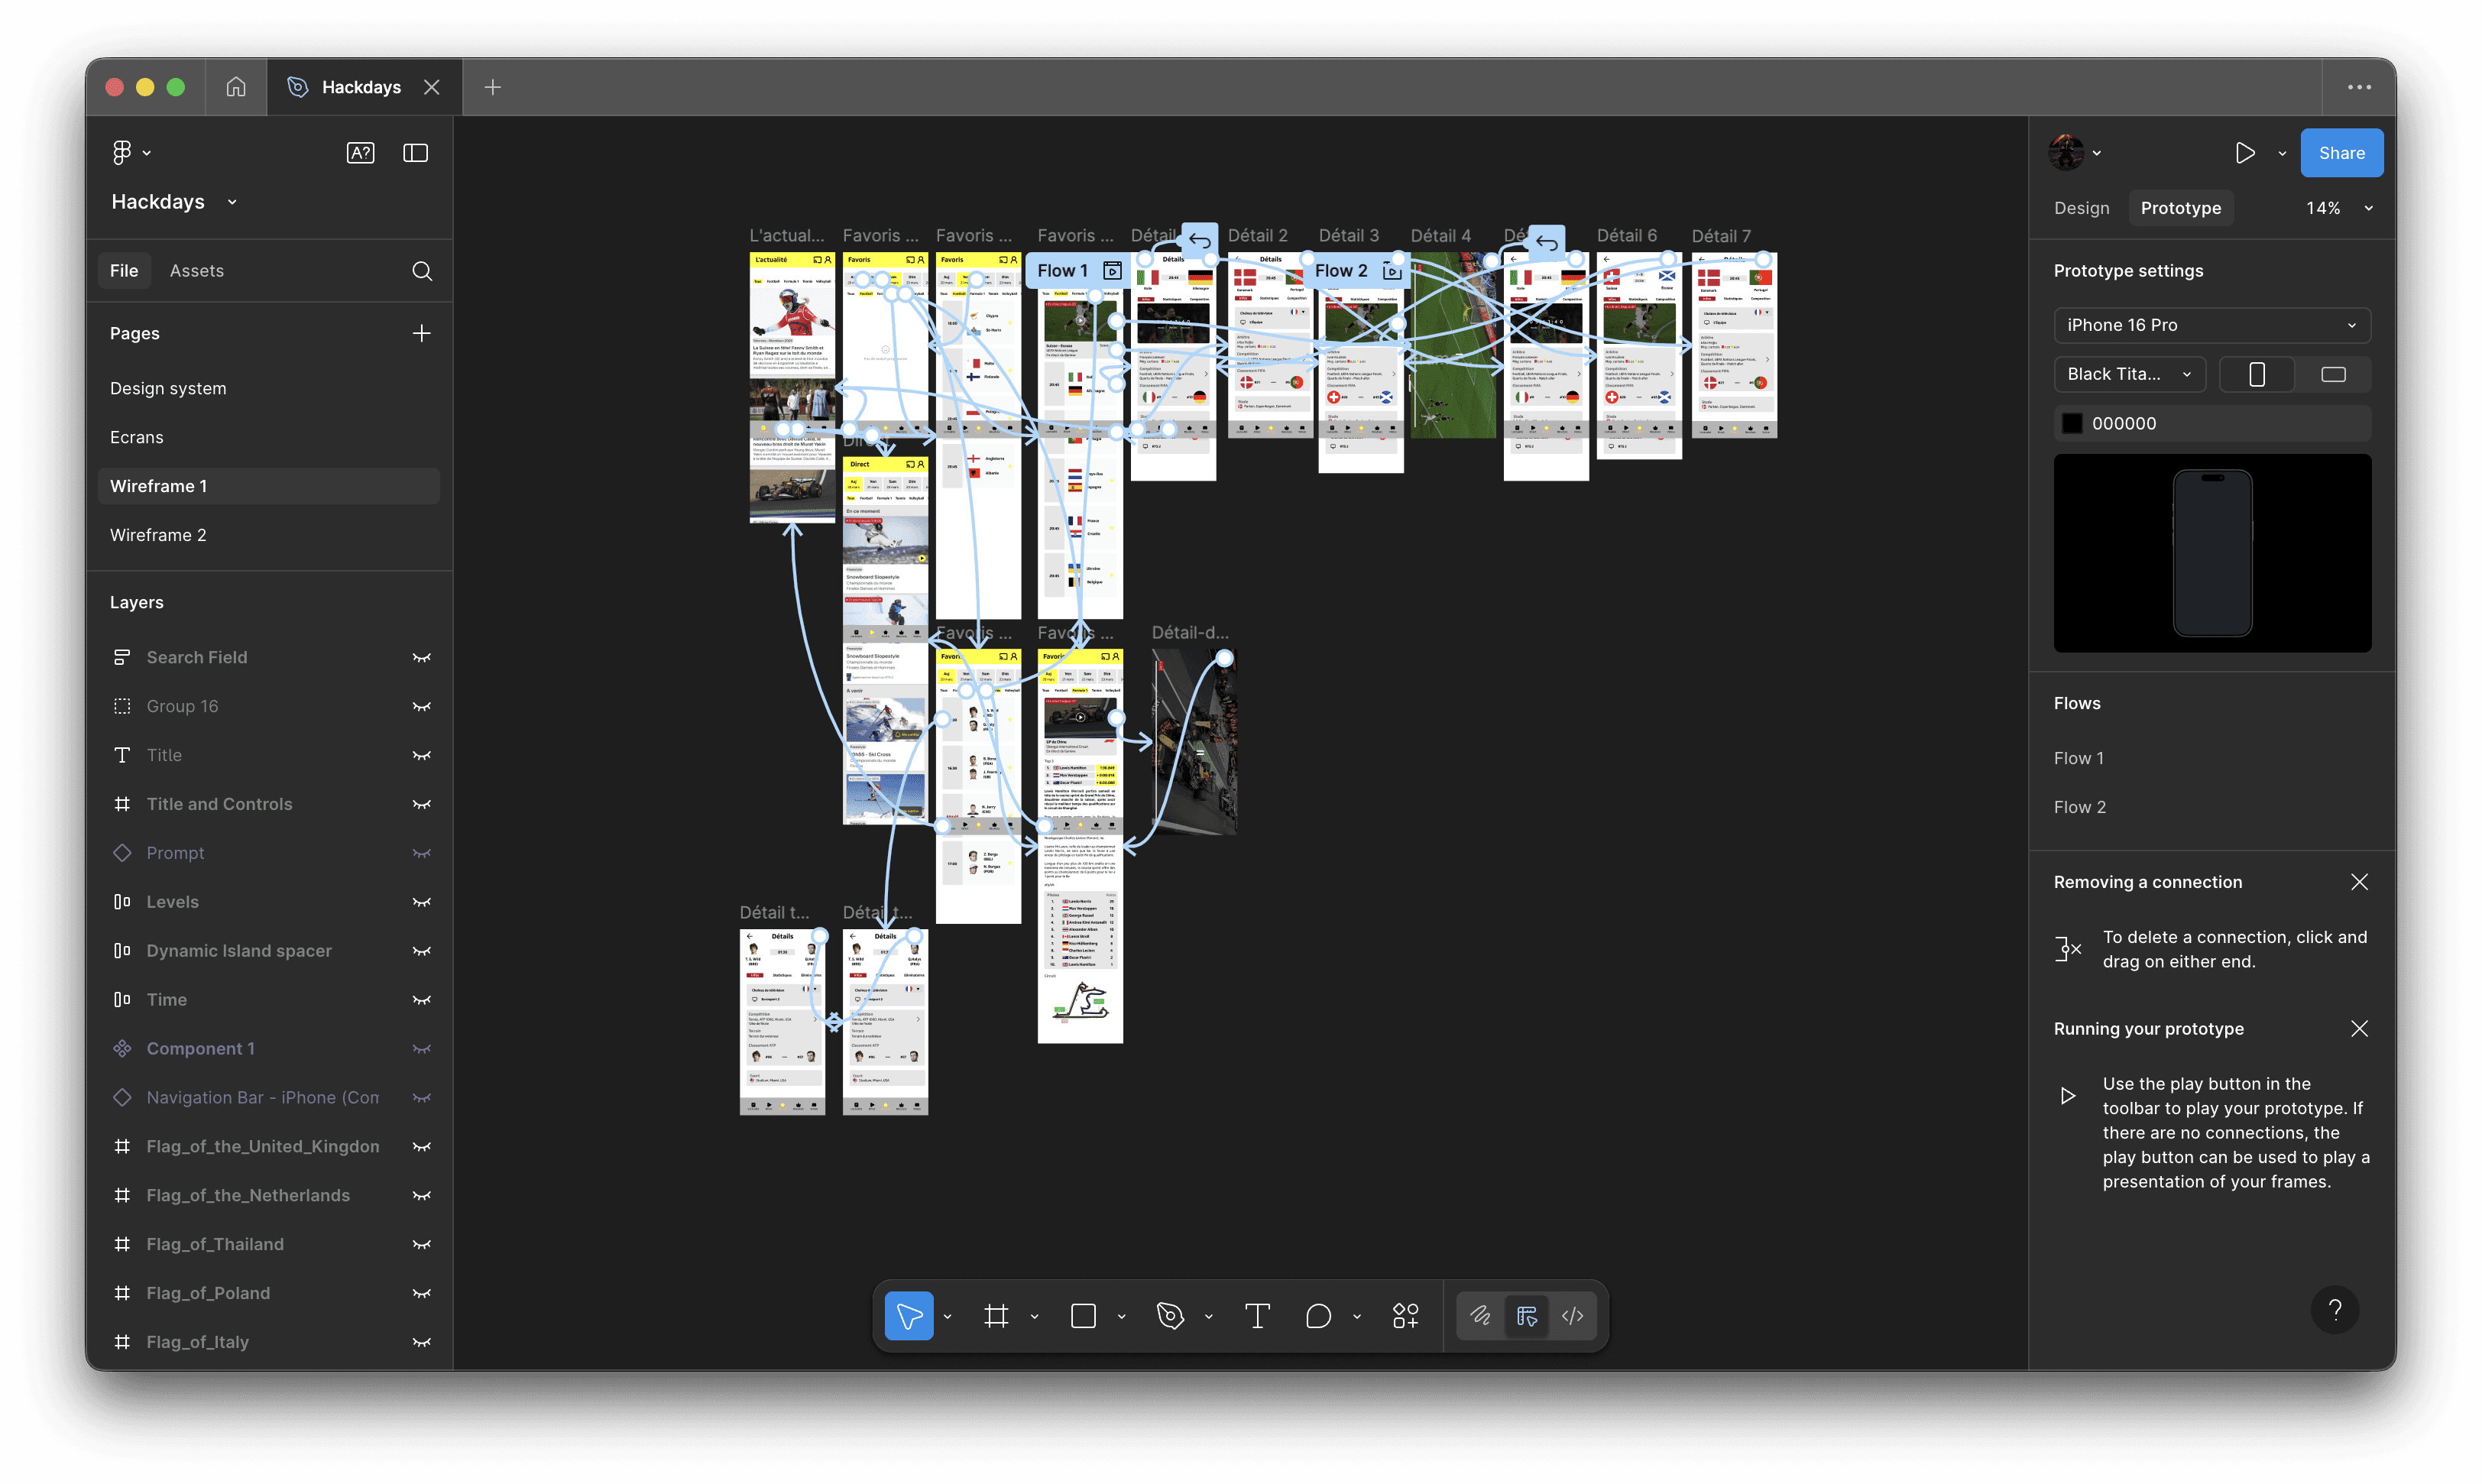Collapse the left sidebar panel icon
This screenshot has width=2482, height=1484.
click(415, 152)
